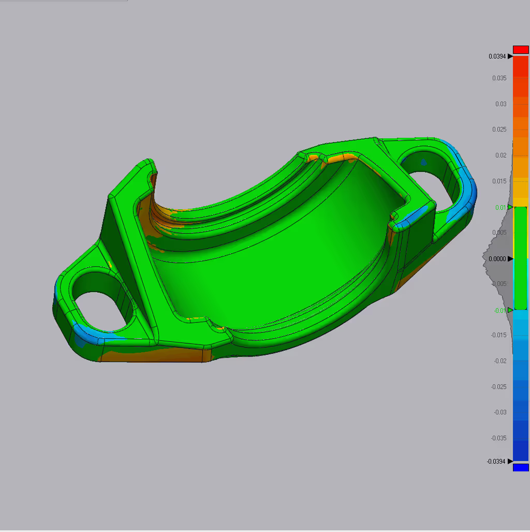Screen dimensions: 530x532
Task: Grab the 0.0394 maximum marker arrow
Action: 510,56
